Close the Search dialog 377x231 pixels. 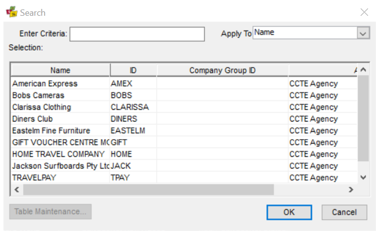pos(364,12)
